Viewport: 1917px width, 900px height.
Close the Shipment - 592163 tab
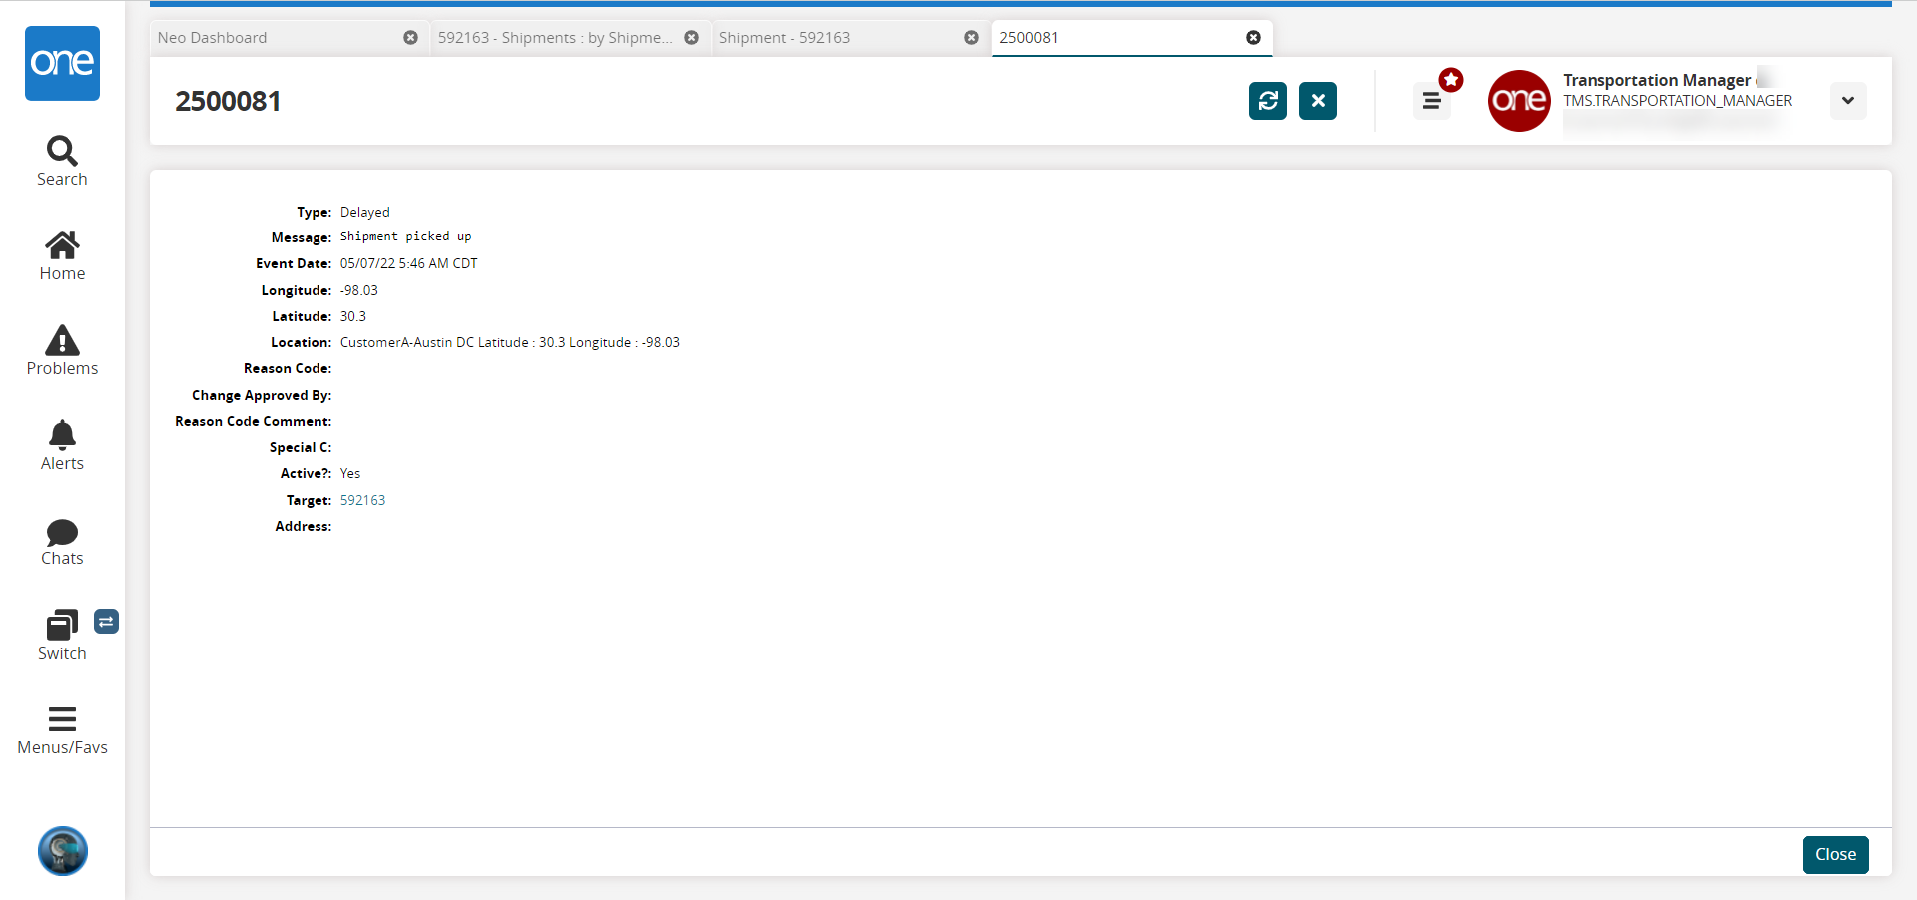coord(971,38)
